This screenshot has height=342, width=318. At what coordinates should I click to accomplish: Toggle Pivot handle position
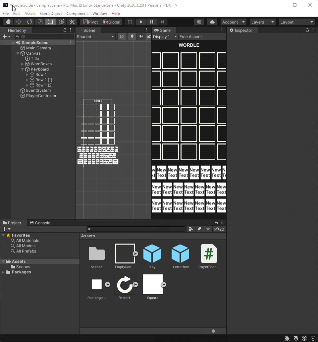click(90, 22)
